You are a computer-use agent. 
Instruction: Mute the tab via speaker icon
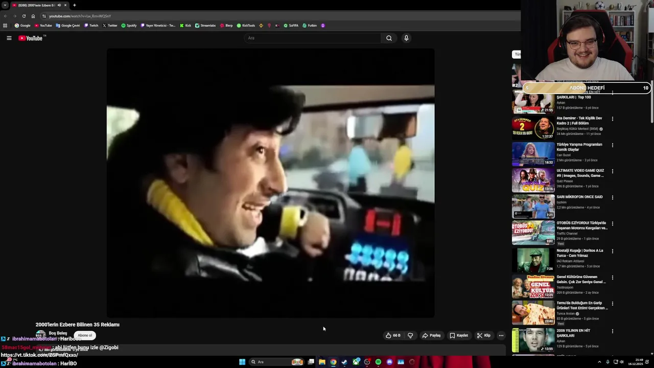point(59,5)
